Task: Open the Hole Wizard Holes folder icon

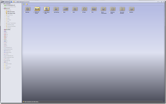Action: (46, 9)
